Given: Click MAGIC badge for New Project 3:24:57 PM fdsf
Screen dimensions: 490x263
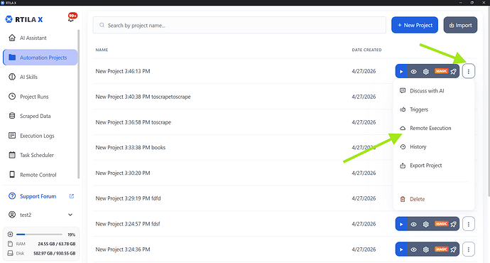Looking at the screenshot, I should 441,224.
